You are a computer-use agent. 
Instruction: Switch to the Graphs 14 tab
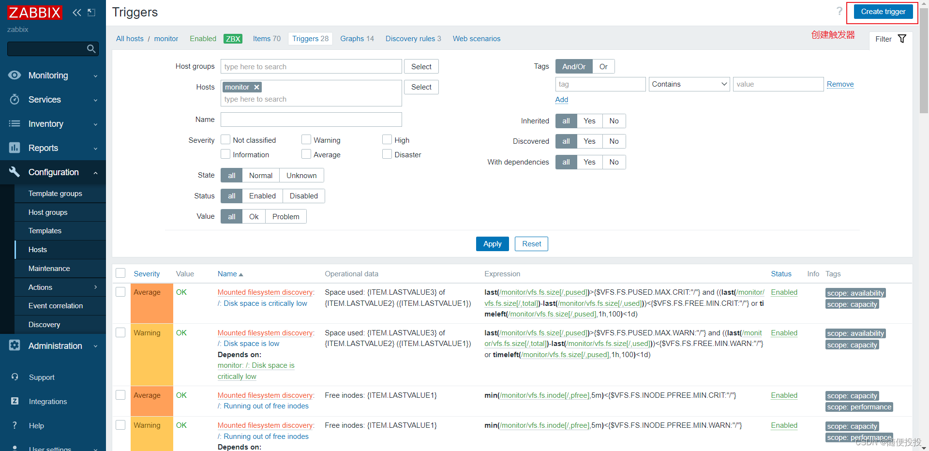click(x=357, y=39)
